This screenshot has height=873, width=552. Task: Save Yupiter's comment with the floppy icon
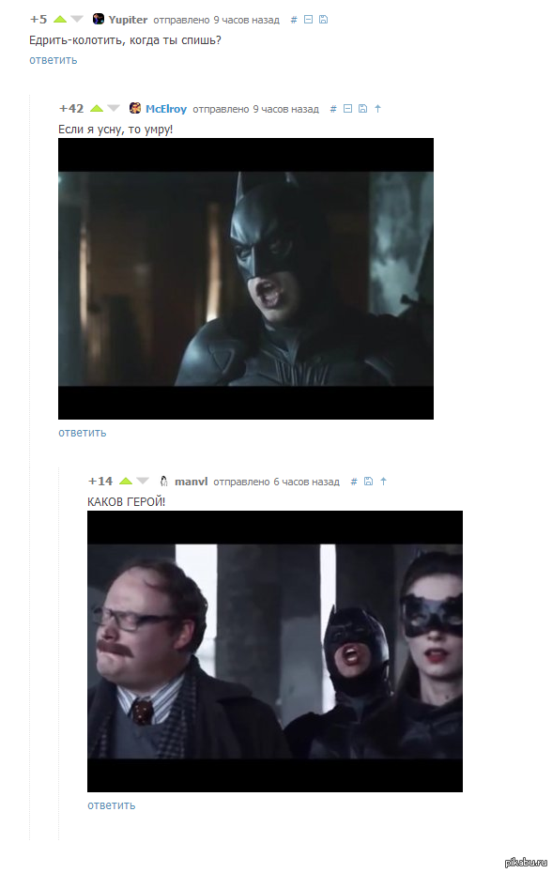[323, 20]
